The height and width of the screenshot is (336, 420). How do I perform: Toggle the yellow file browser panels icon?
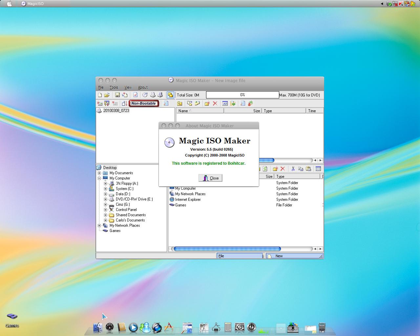tap(170, 95)
